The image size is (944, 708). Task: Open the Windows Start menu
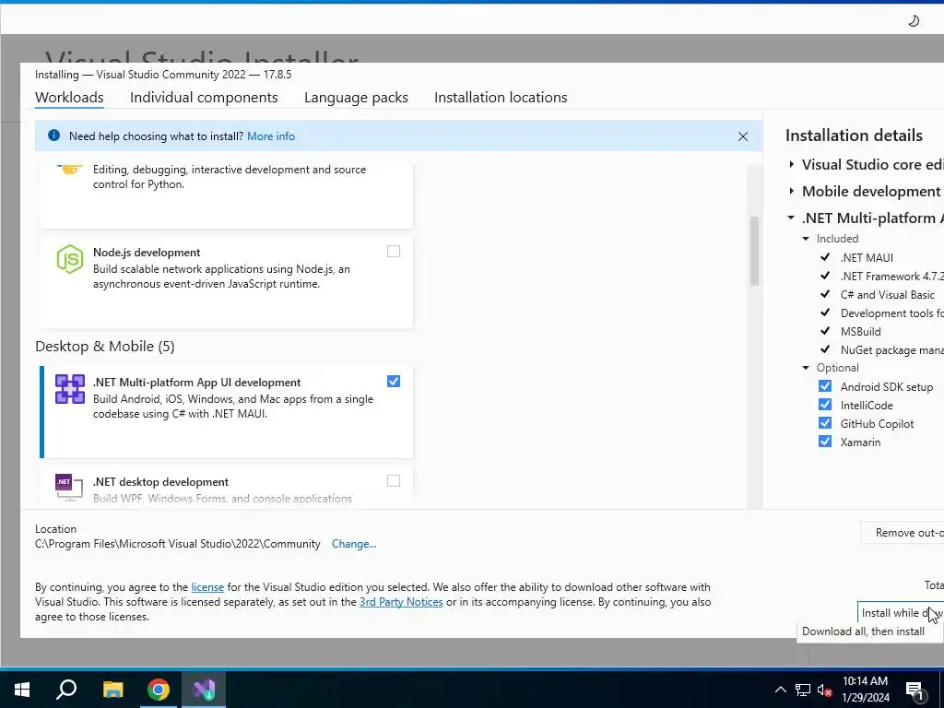(22, 690)
